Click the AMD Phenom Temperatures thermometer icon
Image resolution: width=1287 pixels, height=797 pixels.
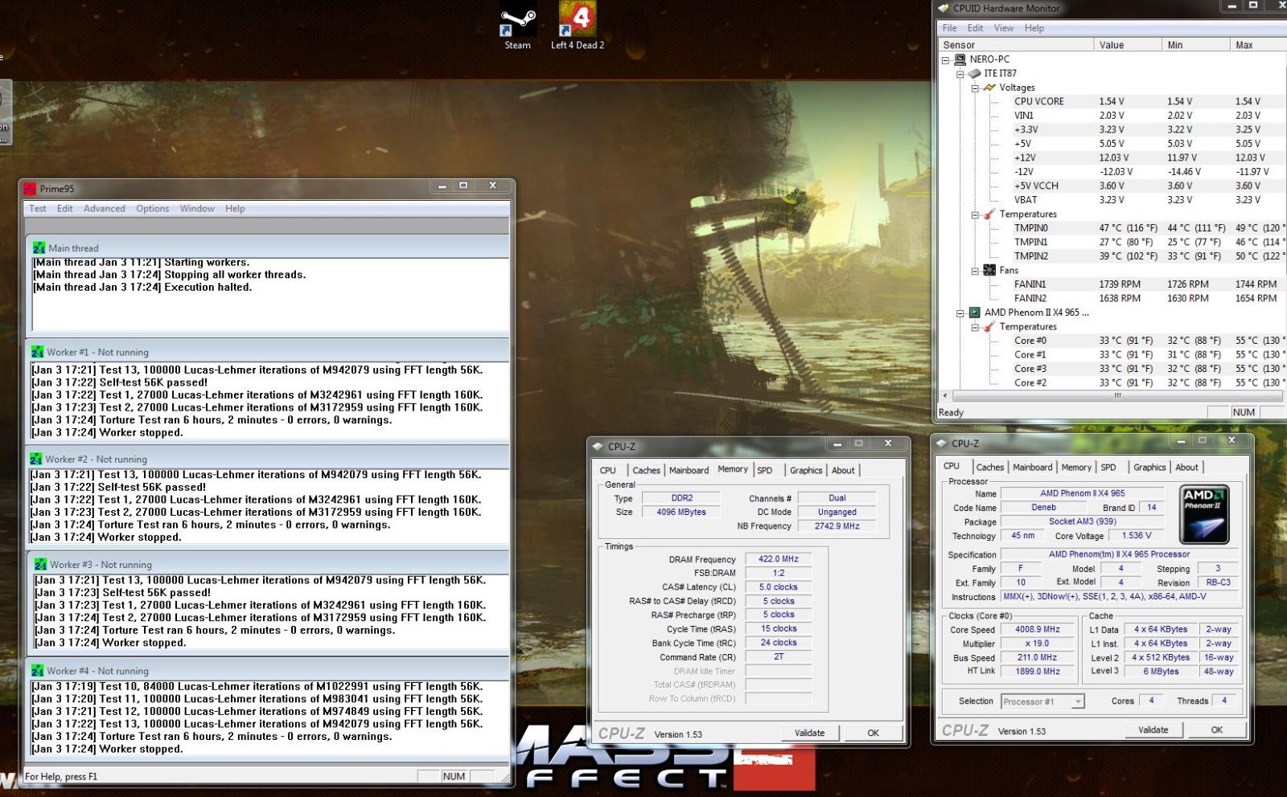pyautogui.click(x=989, y=327)
